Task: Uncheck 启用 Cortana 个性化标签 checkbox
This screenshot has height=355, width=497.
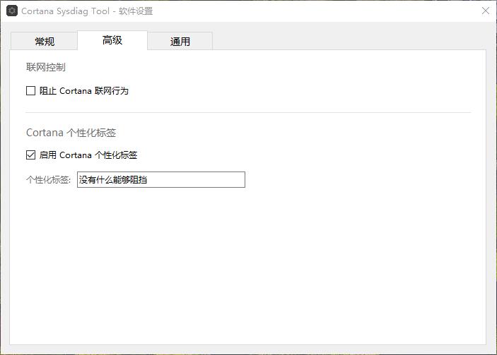Action: point(30,155)
